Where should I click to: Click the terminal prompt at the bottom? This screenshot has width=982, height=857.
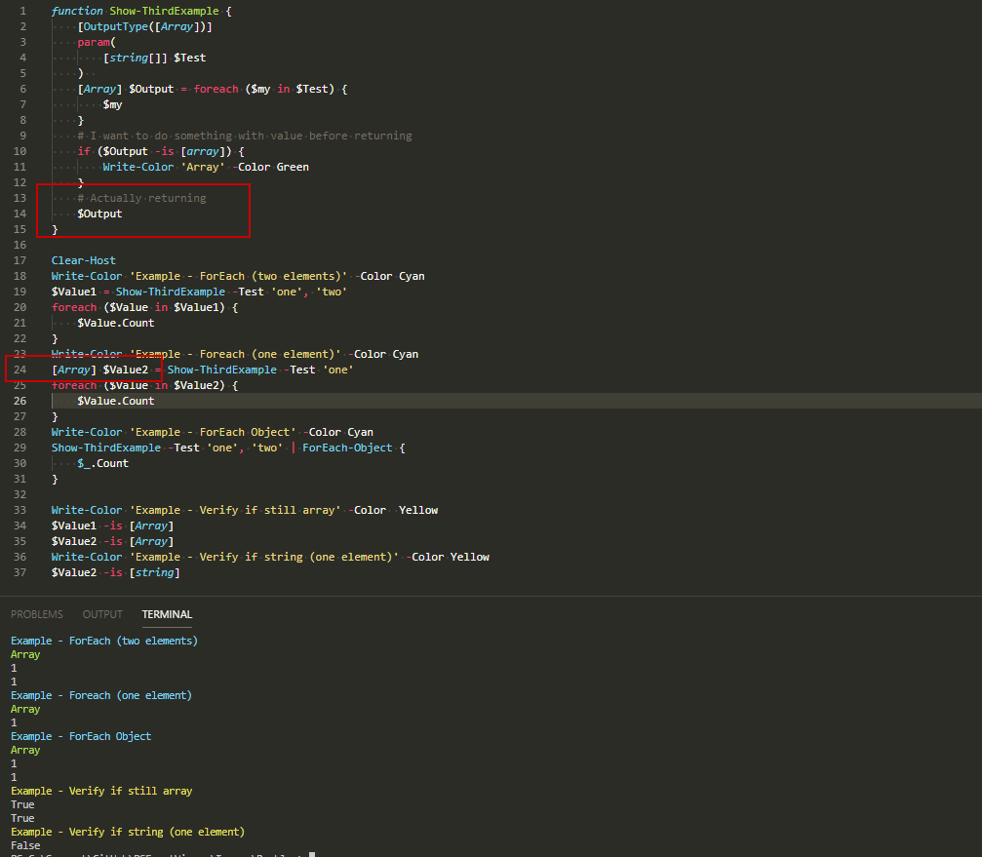pyautogui.click(x=156, y=855)
